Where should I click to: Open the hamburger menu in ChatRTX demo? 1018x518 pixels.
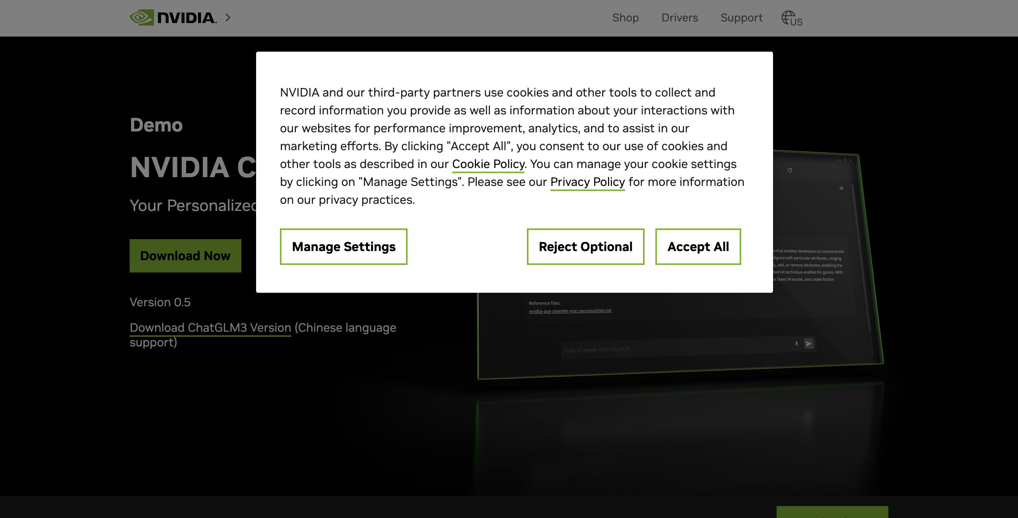pos(841,188)
